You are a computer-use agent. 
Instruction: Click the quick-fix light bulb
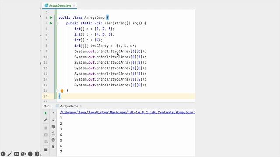click(62, 91)
